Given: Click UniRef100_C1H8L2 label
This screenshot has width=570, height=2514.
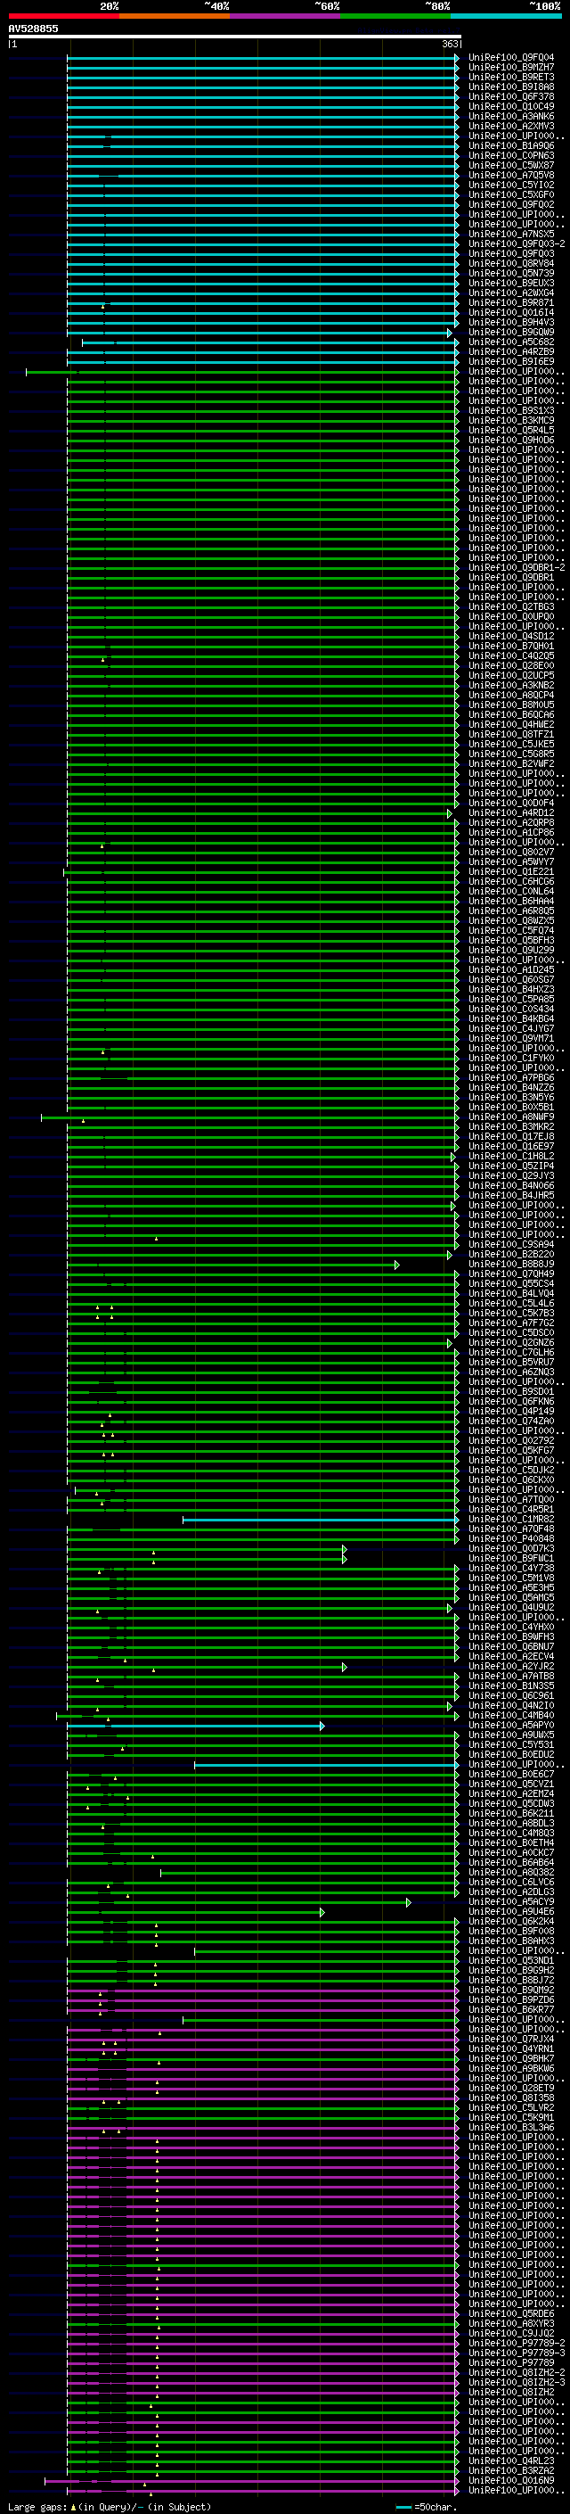Looking at the screenshot, I should click(x=510, y=1157).
